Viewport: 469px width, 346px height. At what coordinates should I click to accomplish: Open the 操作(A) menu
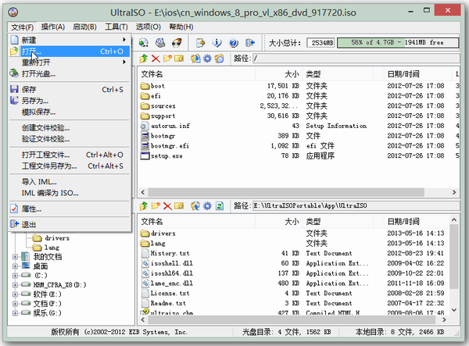(53, 27)
